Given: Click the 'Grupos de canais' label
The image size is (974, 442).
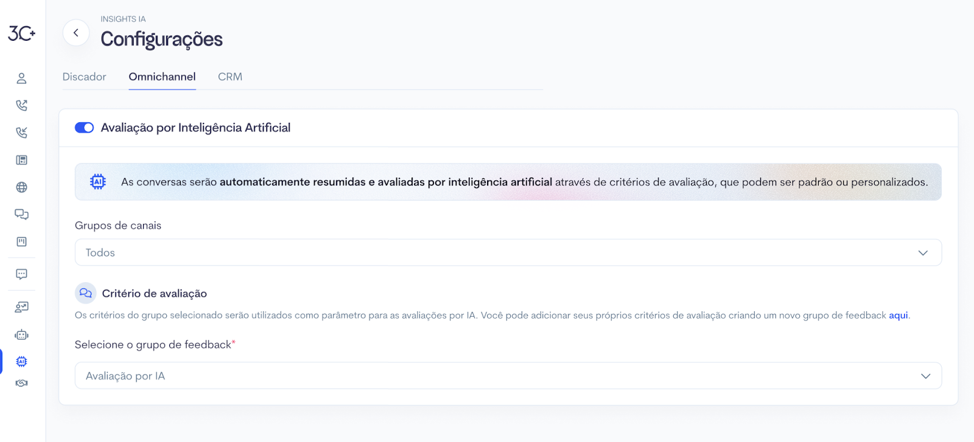Looking at the screenshot, I should pyautogui.click(x=118, y=226).
